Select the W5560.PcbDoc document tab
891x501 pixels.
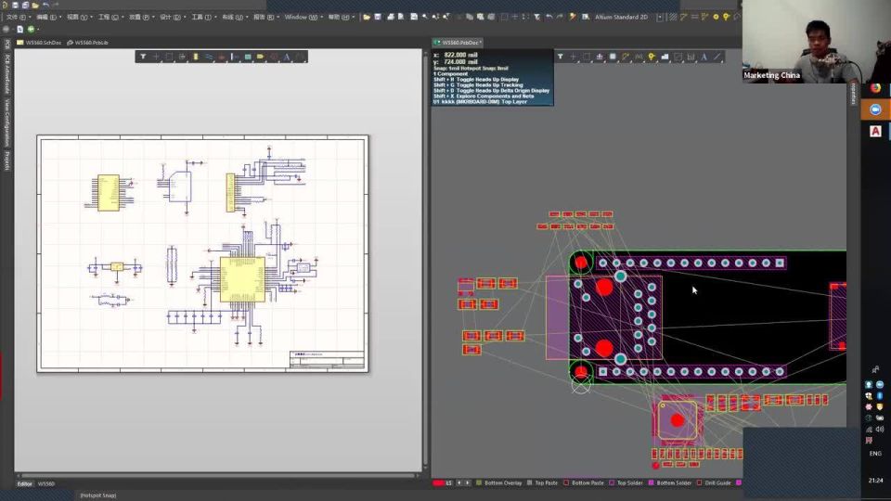[458, 43]
